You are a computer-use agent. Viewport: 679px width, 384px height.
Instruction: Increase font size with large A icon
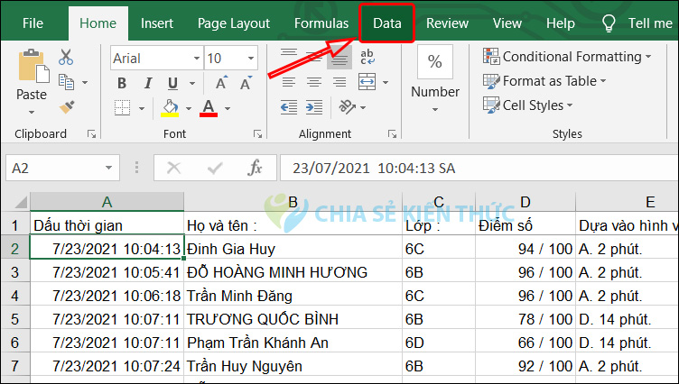(221, 82)
